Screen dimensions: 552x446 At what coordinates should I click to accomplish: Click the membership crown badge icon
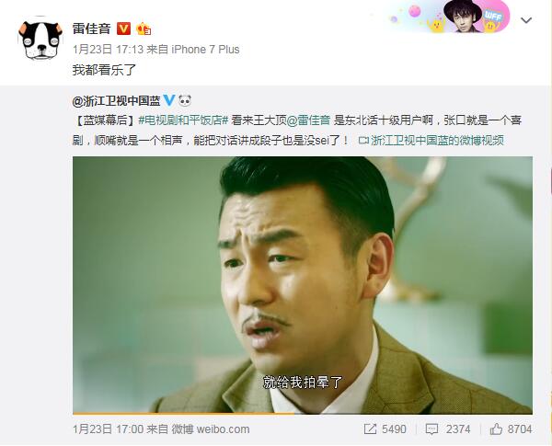coord(144,29)
